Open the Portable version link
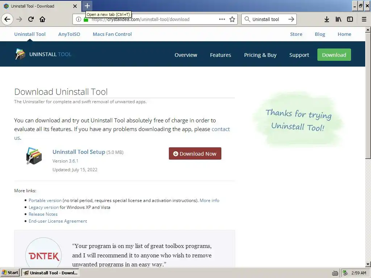 (45, 200)
